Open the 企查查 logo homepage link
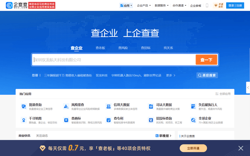Image resolution: width=250 pixels, height=156 pixels. click(17, 5)
